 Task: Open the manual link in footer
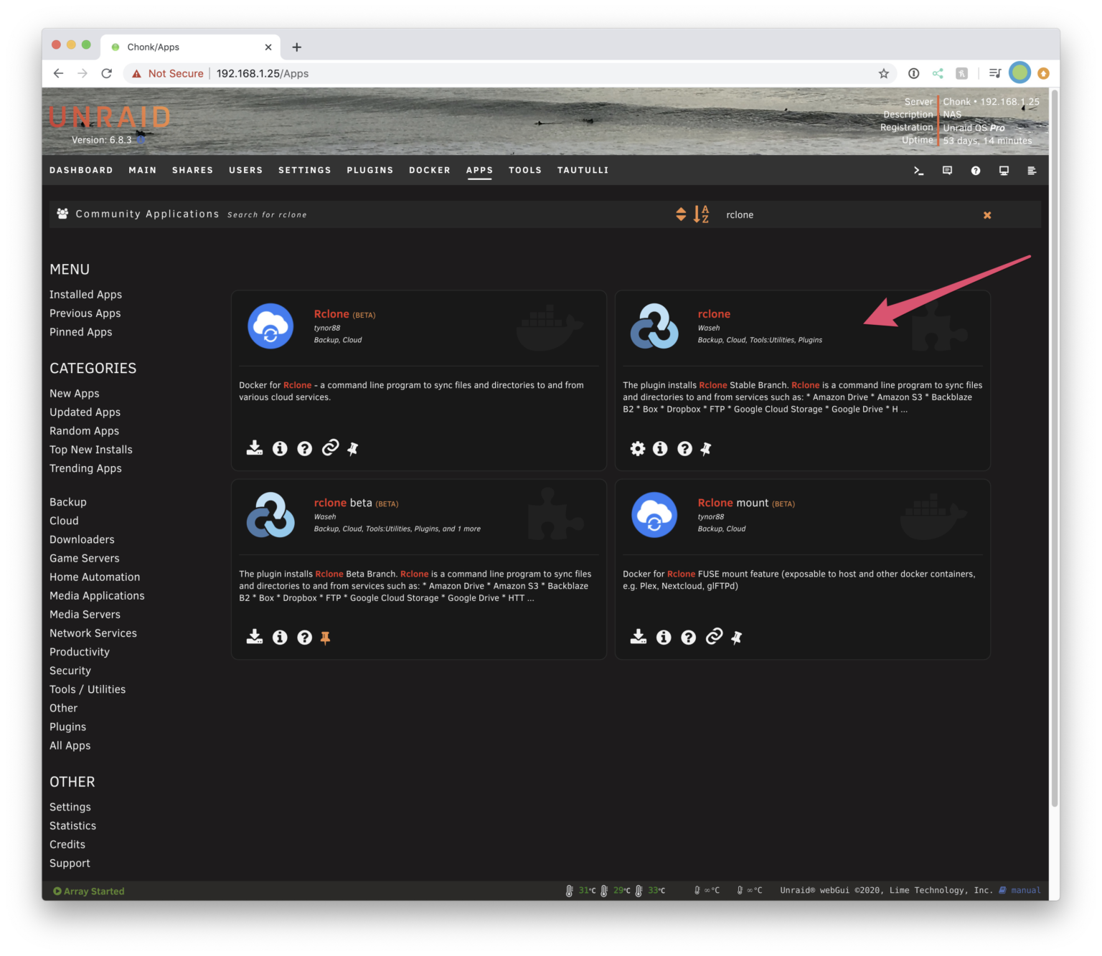click(1025, 891)
